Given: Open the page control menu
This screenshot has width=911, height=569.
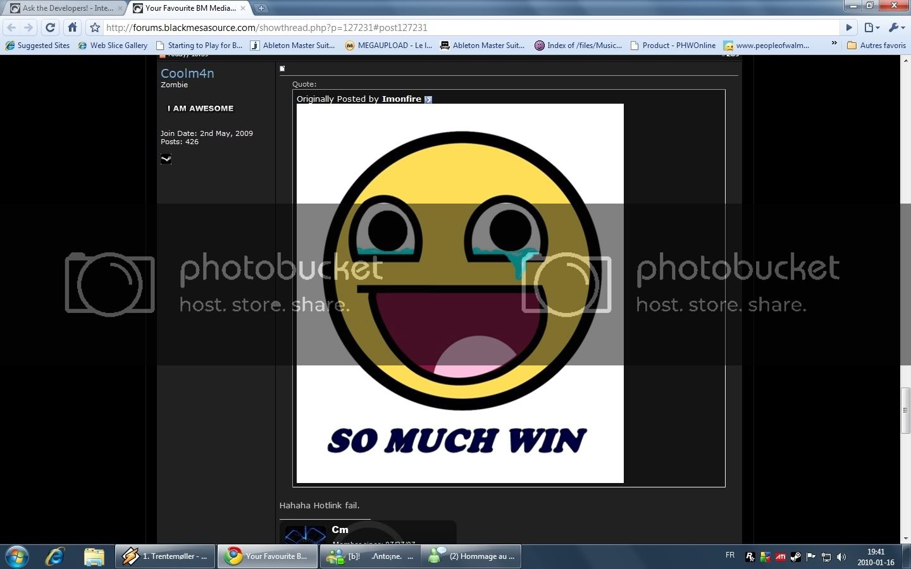Looking at the screenshot, I should pyautogui.click(x=872, y=28).
